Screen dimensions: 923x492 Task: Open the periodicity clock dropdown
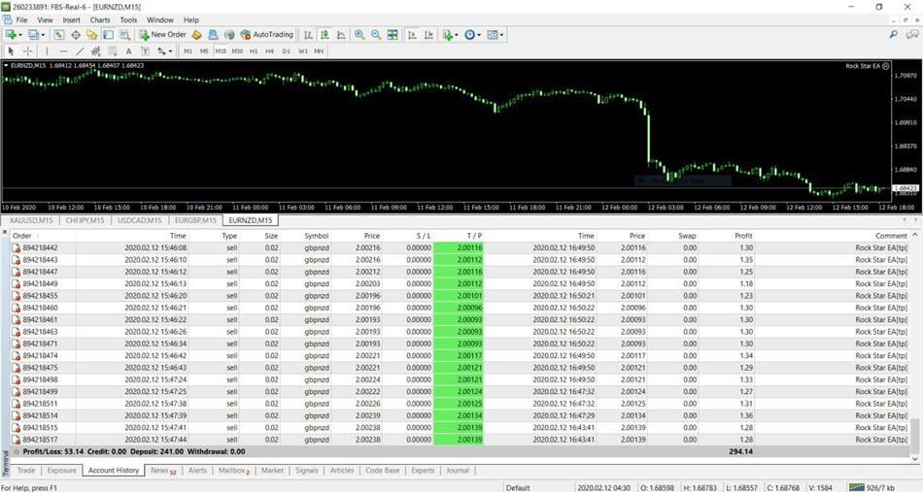(482, 35)
